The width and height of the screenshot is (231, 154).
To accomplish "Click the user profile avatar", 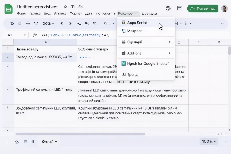I will click(224, 9).
